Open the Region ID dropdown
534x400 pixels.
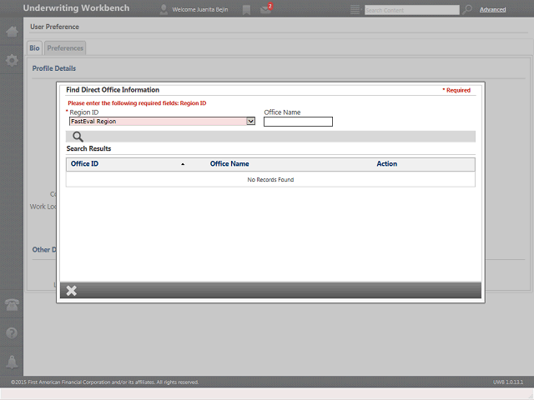click(162, 122)
